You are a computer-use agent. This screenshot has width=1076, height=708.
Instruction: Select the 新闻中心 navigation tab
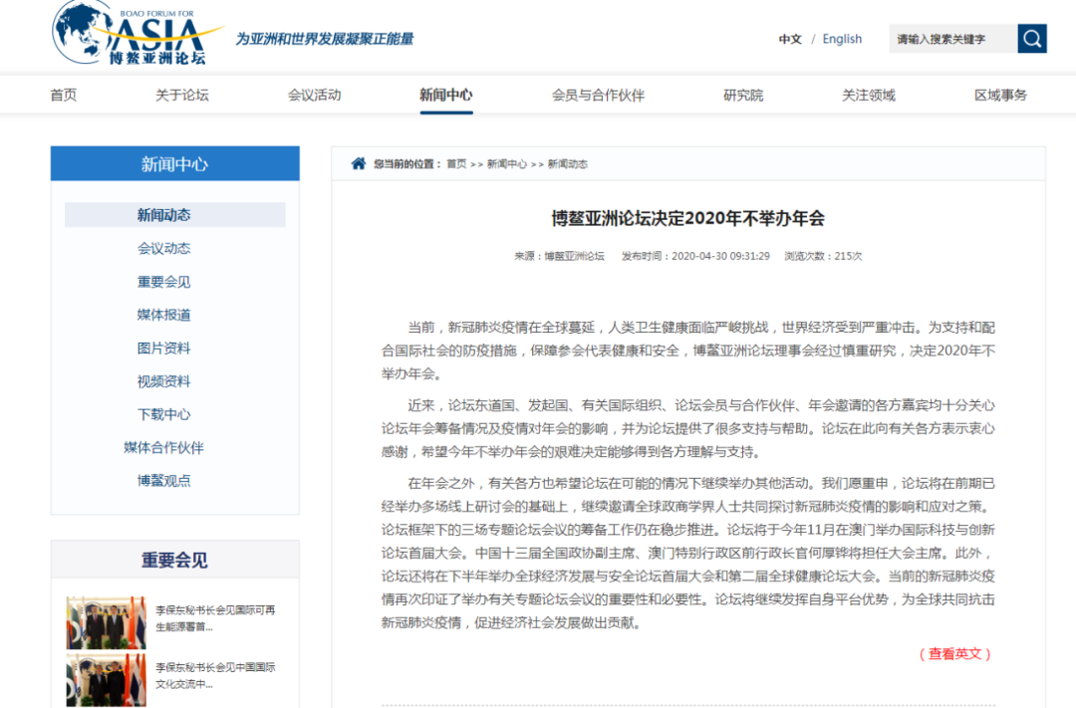point(446,95)
